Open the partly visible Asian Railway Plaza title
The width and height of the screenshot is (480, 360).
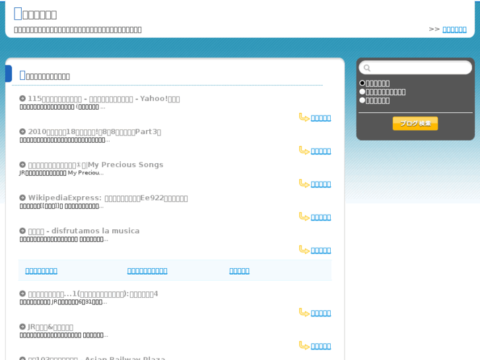[97, 358]
